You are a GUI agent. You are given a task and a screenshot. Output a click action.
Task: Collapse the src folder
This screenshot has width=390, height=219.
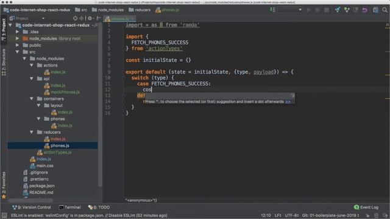pyautogui.click(x=18, y=52)
